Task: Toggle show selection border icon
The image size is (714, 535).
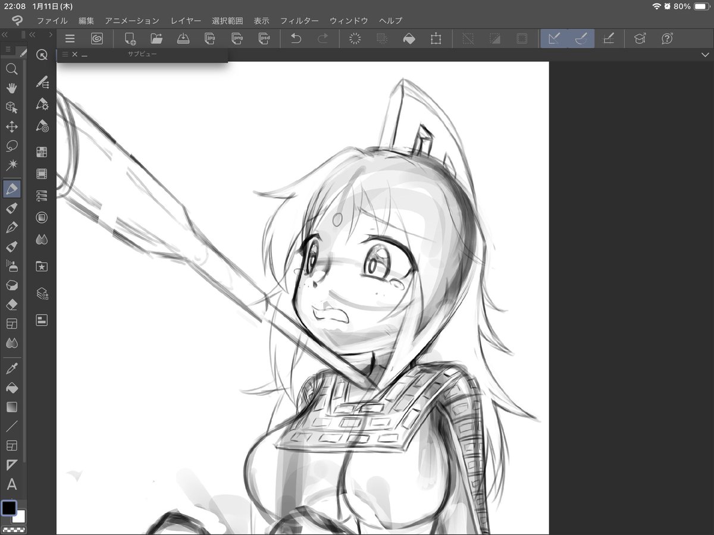Action: pyautogui.click(x=522, y=39)
